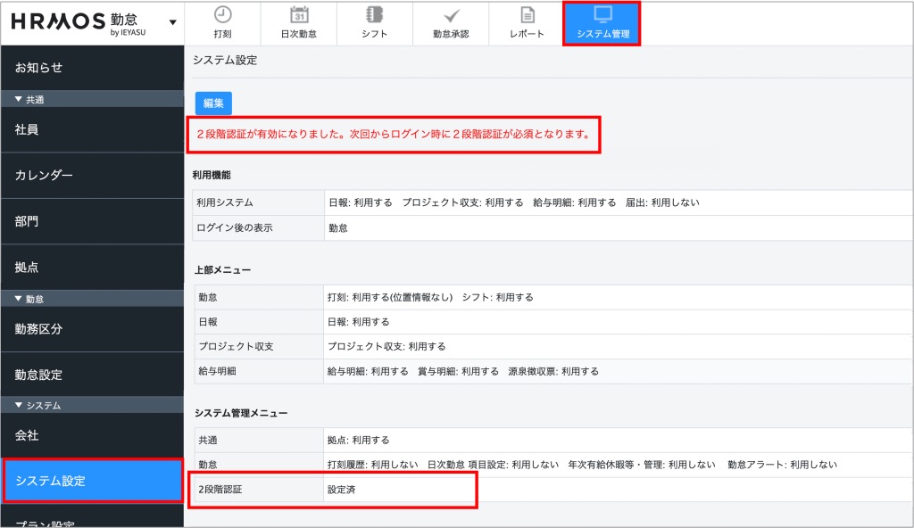Open the 打刻 clock icon tab

(x=223, y=15)
